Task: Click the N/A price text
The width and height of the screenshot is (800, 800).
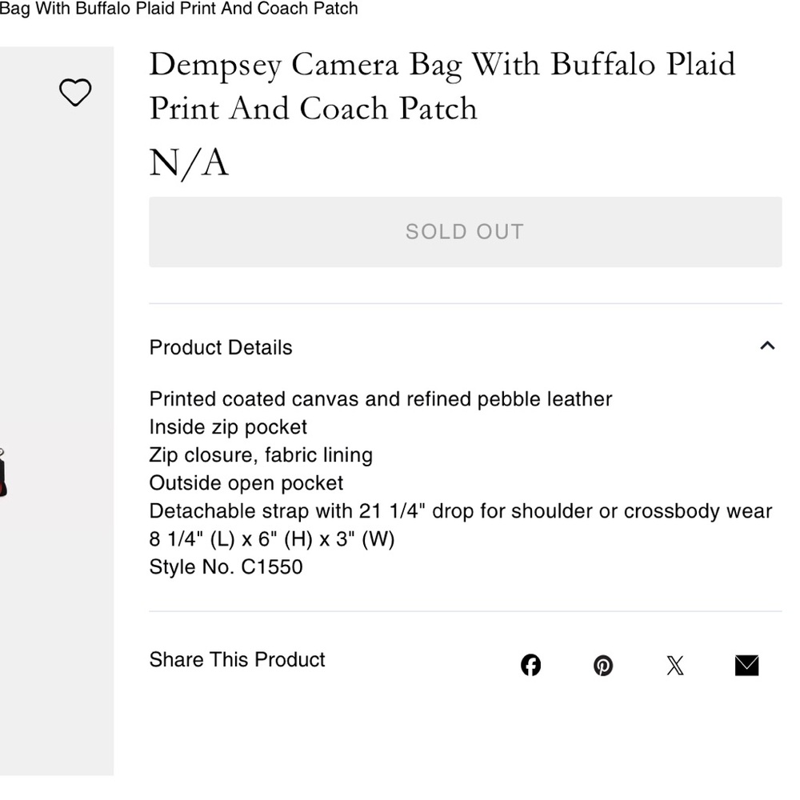Action: click(x=189, y=163)
